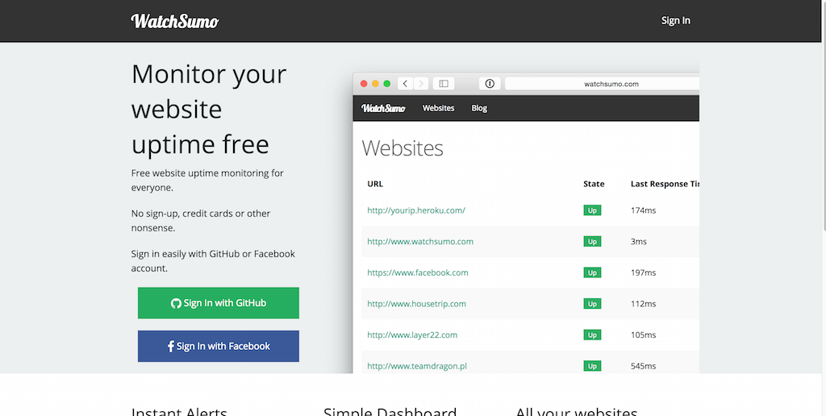This screenshot has width=826, height=416.
Task: Click the Simple Dashboard heading
Action: [390, 410]
